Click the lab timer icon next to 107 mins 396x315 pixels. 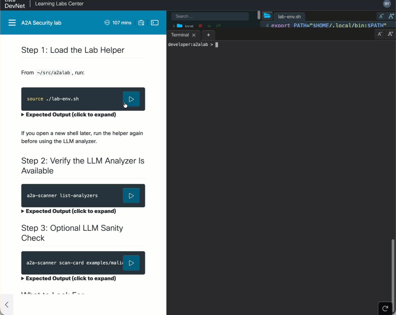(x=107, y=23)
